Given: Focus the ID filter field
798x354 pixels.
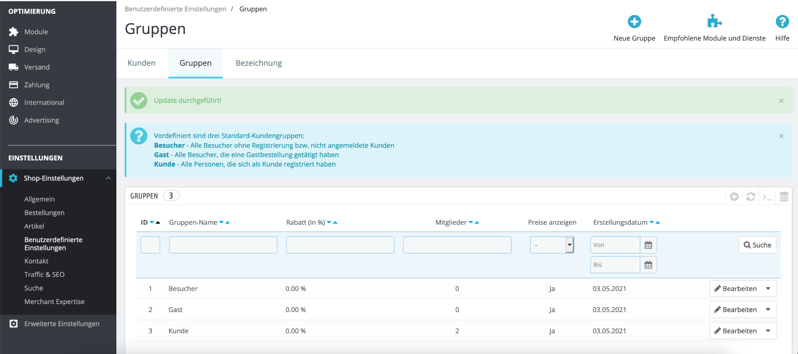Looking at the screenshot, I should coord(150,245).
